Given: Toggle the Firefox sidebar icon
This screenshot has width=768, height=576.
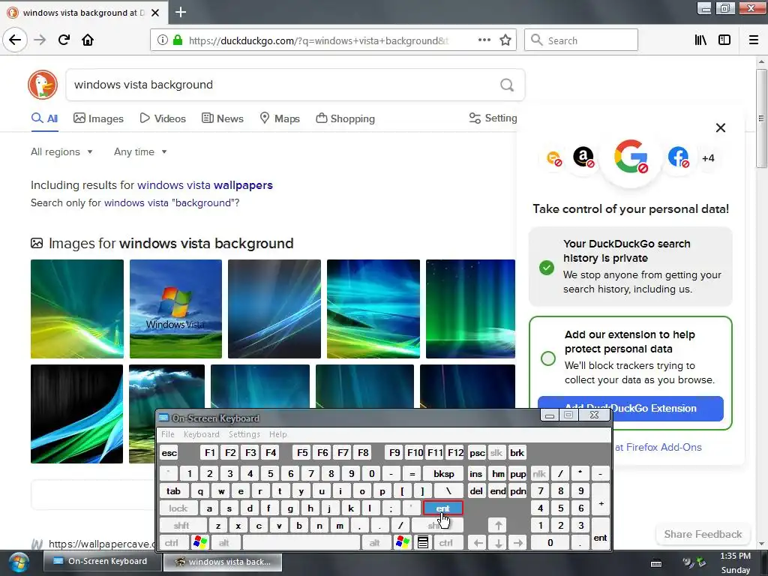Looking at the screenshot, I should tap(724, 40).
